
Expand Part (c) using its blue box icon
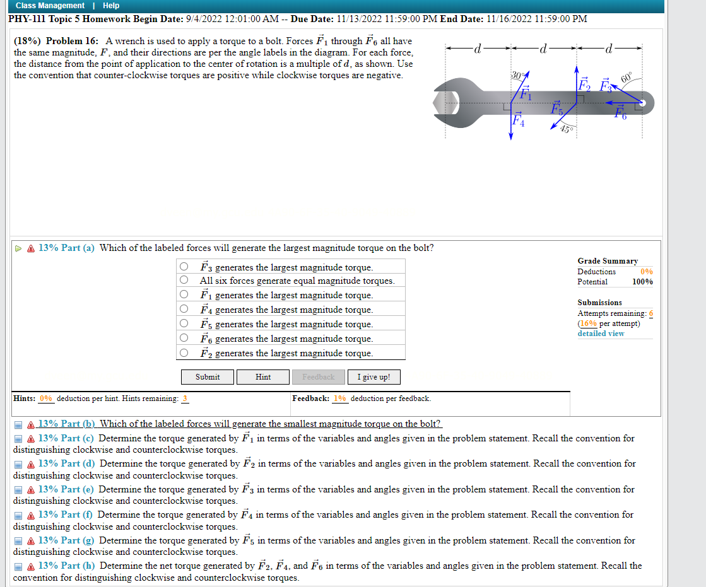[18, 439]
